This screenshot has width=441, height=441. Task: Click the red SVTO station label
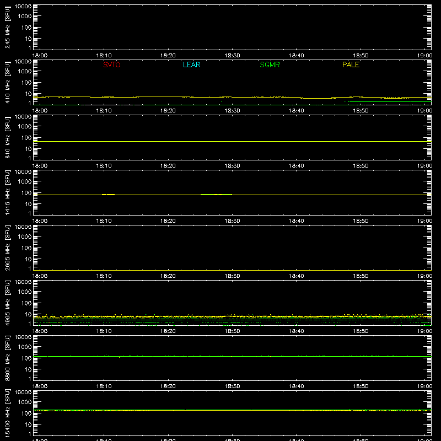click(x=112, y=64)
